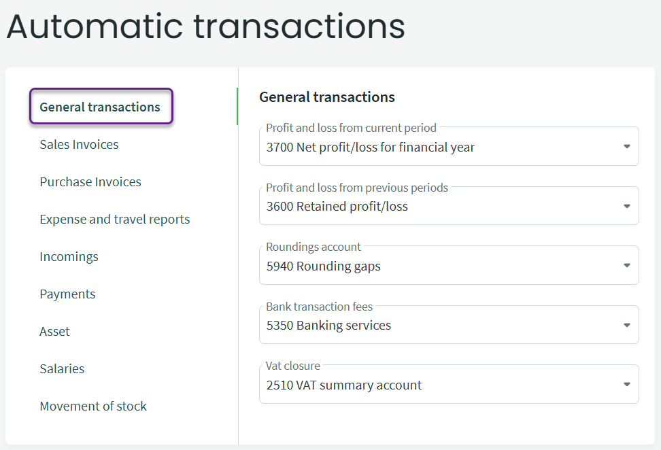
Task: Open the General transactions menu item in sidebar
Action: pyautogui.click(x=101, y=107)
